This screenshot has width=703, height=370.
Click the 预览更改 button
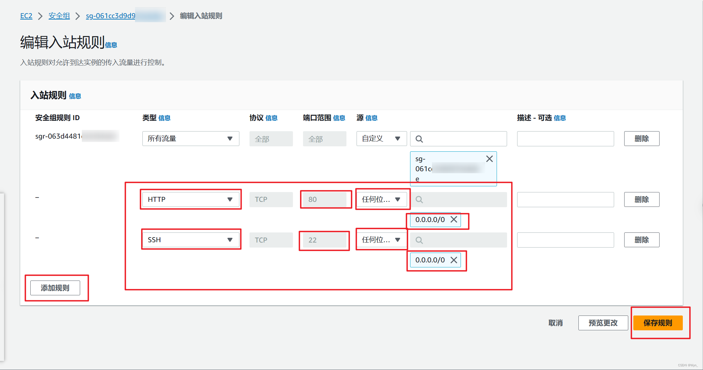click(x=603, y=323)
